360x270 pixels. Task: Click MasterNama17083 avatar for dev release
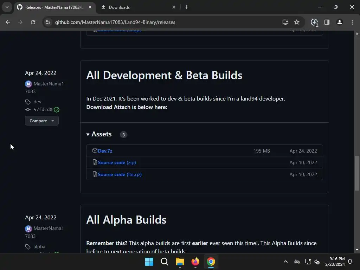[x=28, y=84]
